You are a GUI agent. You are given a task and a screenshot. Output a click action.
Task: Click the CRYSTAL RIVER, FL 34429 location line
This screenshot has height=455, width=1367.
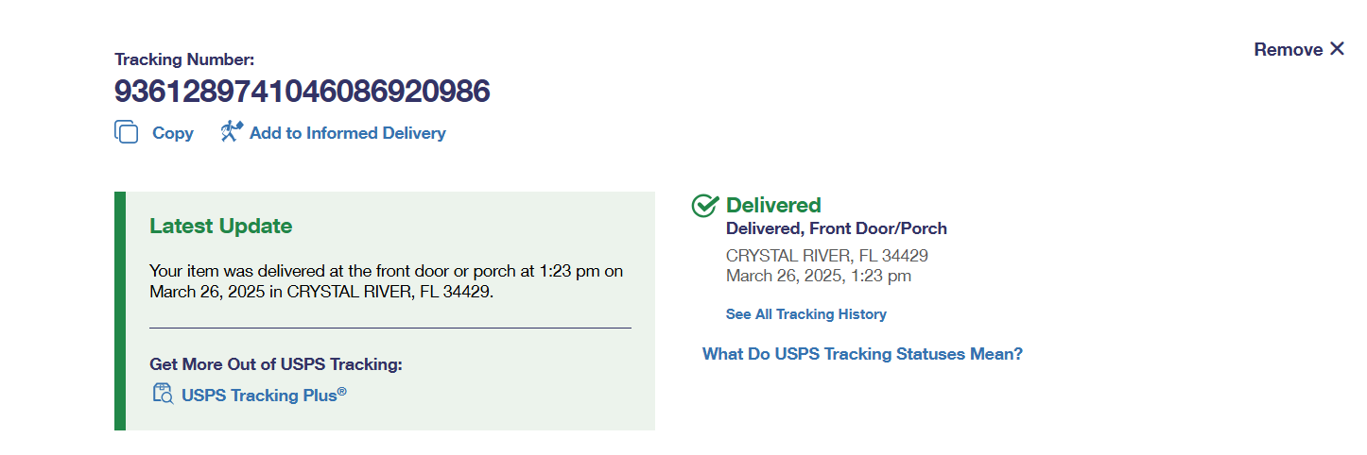pyautogui.click(x=827, y=256)
